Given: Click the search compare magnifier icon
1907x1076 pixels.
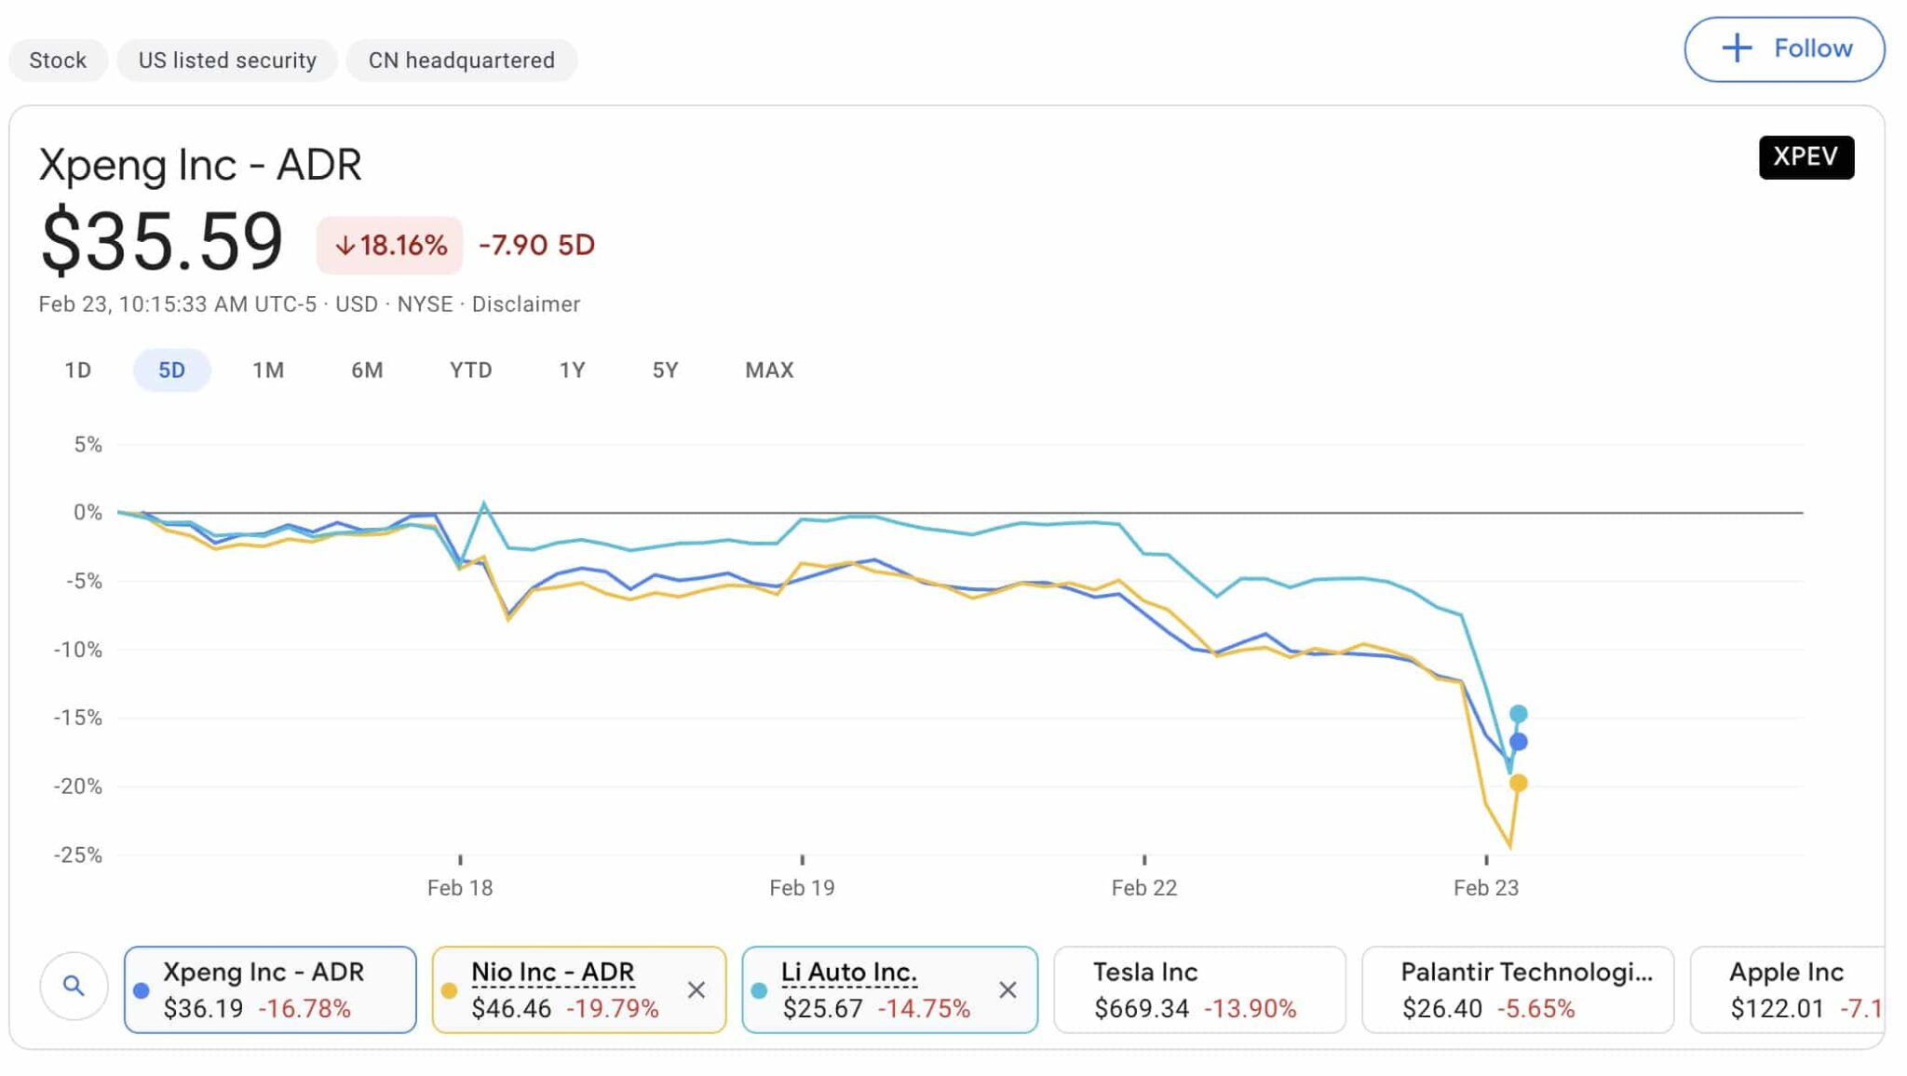Looking at the screenshot, I should coord(74,986).
